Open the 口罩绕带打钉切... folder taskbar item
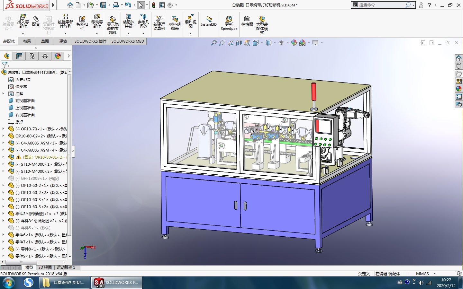 pos(65,283)
